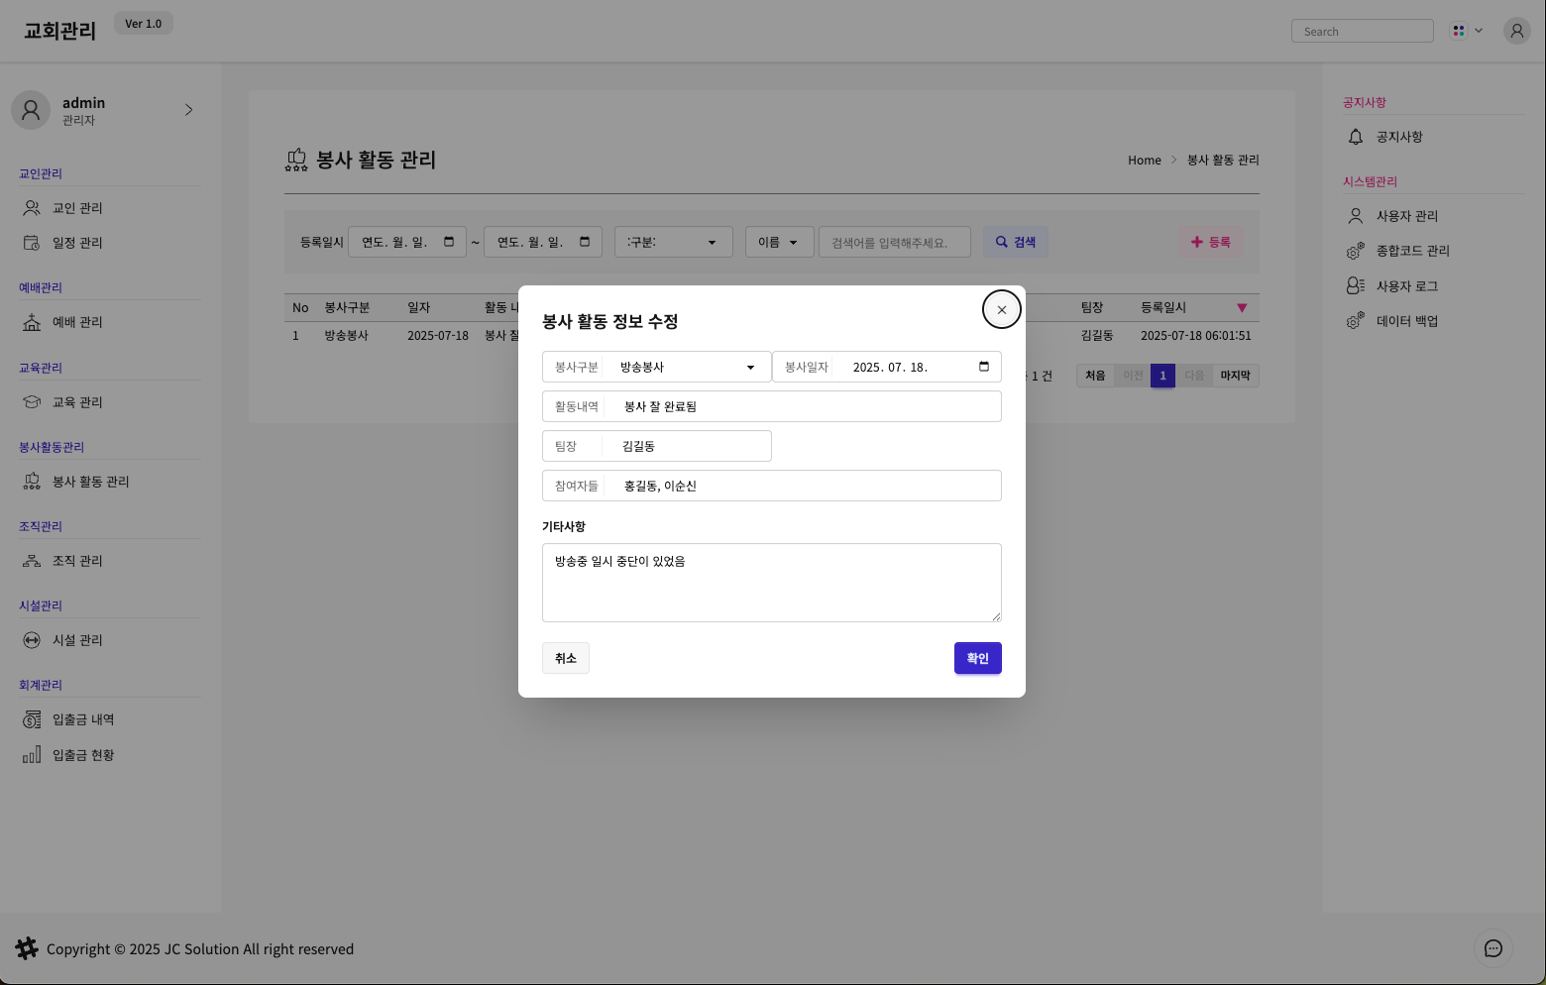This screenshot has width=1546, height=985.
Task: Click the 취소 cancel button
Action: (565, 658)
